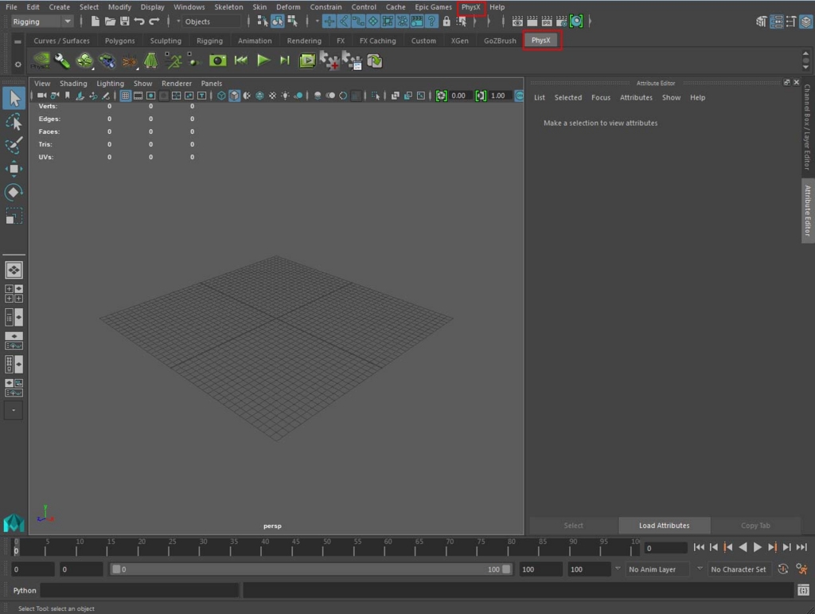Screen dimensions: 815x614
Task: Open a scene with folder icon
Action: pos(110,22)
